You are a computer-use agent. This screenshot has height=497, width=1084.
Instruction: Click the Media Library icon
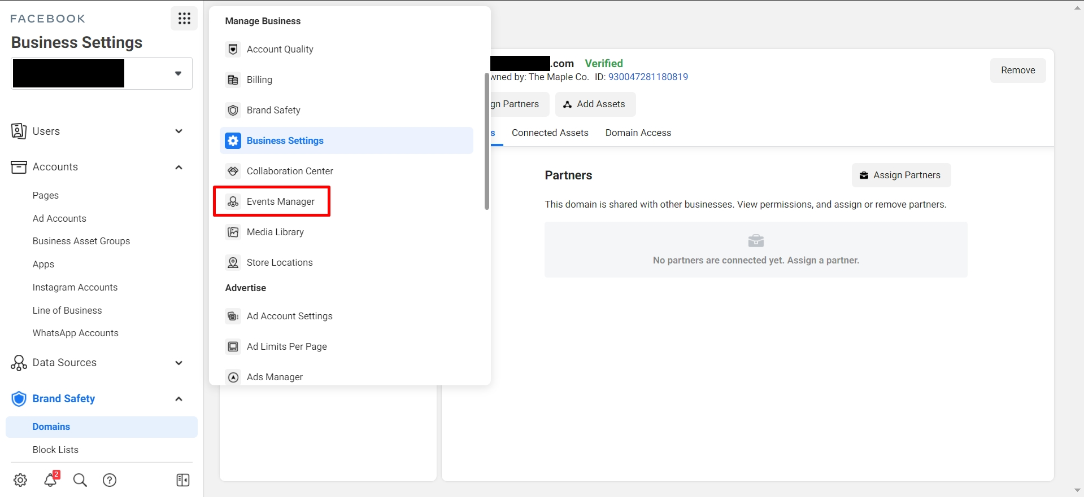(233, 232)
